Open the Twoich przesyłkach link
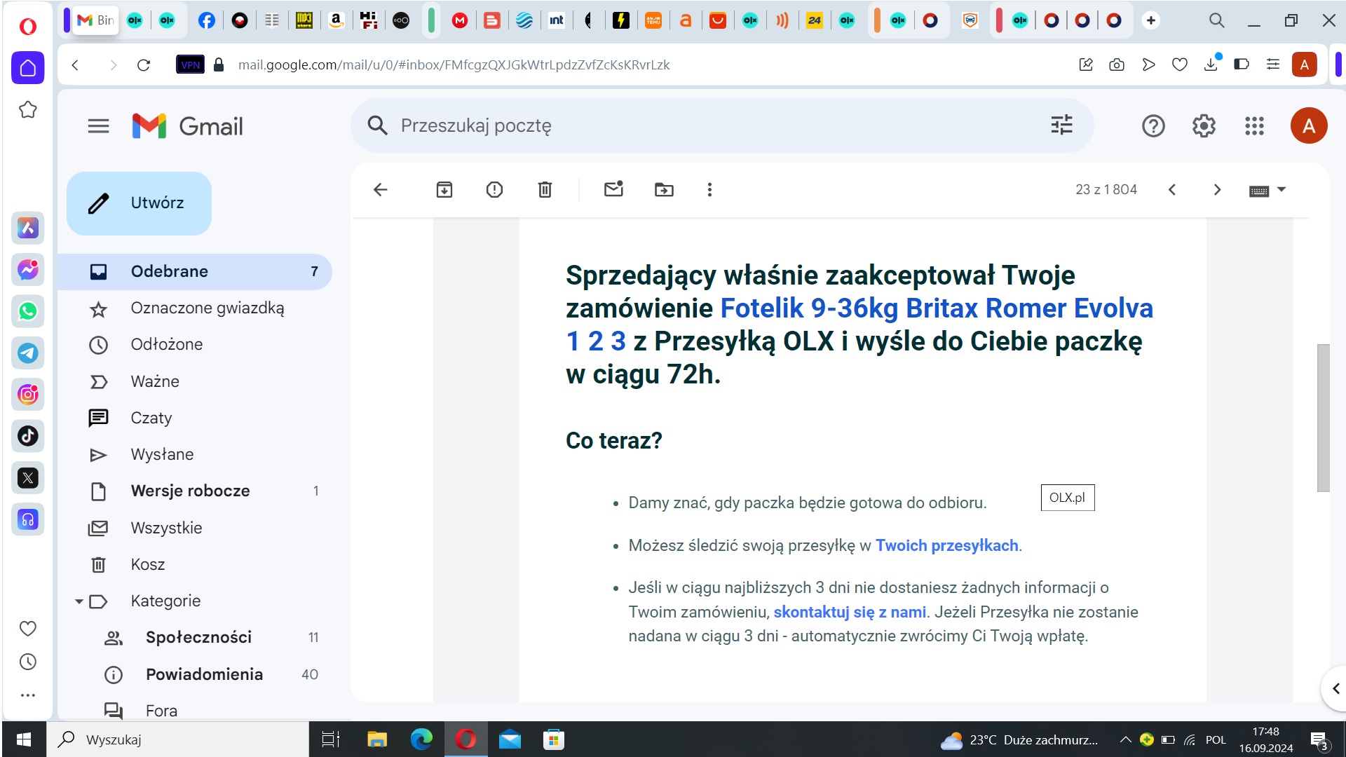The image size is (1346, 757). (946, 546)
